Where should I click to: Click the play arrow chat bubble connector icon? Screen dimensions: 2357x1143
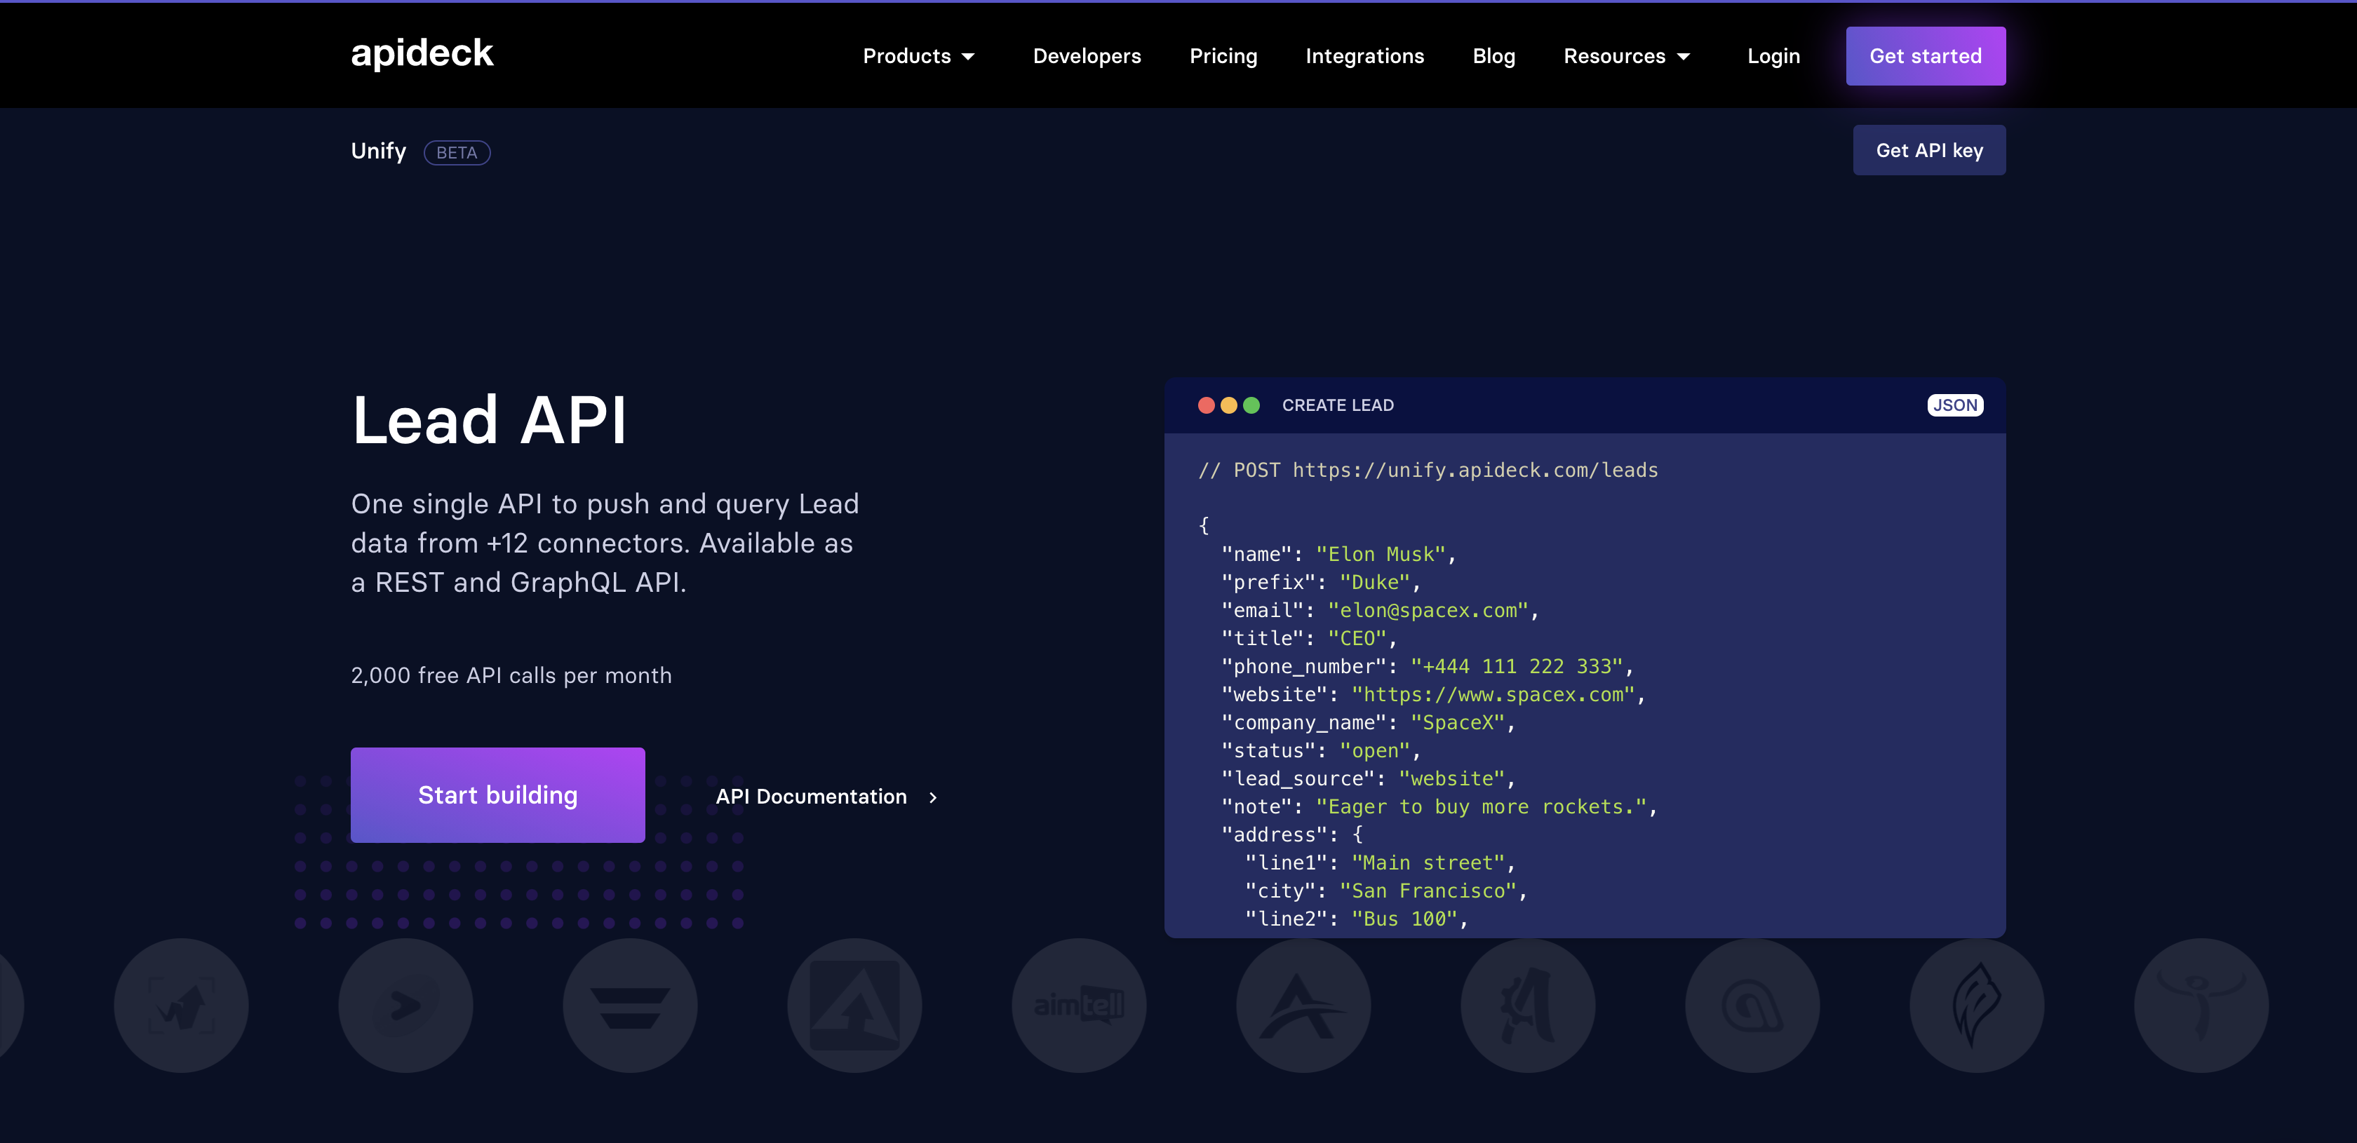coord(405,1005)
